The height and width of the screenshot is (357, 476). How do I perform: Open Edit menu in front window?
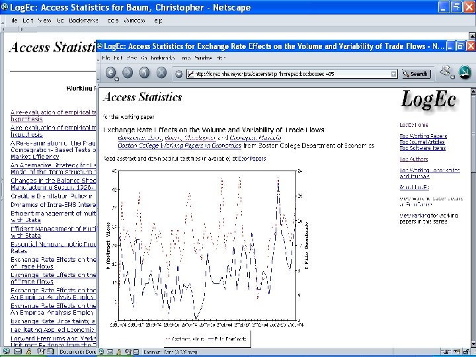(x=118, y=58)
